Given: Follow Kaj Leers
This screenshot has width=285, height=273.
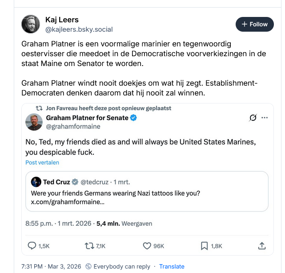Looking at the screenshot, I should (254, 24).
